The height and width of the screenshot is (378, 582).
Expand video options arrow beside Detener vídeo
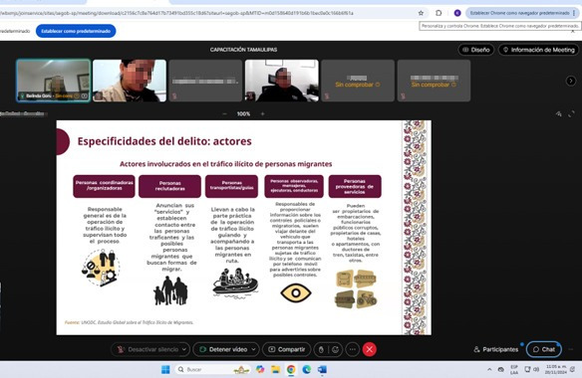click(x=253, y=349)
